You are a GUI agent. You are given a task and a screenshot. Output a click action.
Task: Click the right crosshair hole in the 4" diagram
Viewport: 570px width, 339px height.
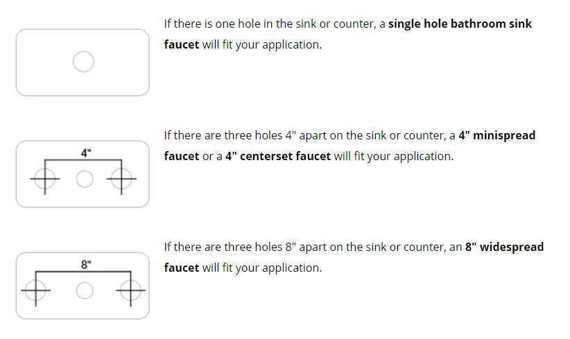[x=122, y=180]
